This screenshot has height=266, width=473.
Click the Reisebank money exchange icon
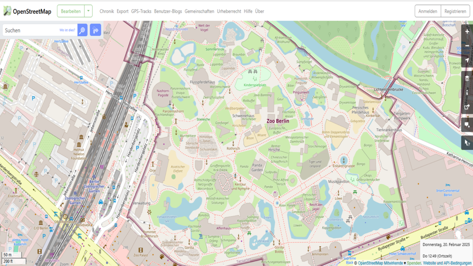82,220
